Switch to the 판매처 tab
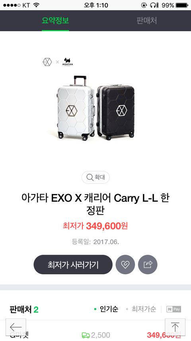 [x=147, y=21]
